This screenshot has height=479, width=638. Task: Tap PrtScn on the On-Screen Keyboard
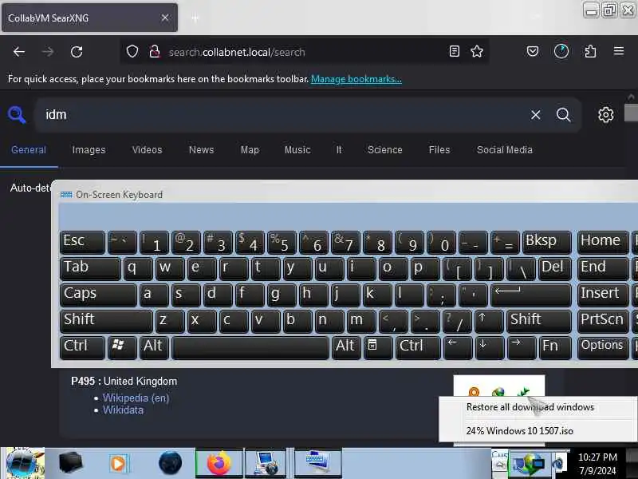point(603,322)
